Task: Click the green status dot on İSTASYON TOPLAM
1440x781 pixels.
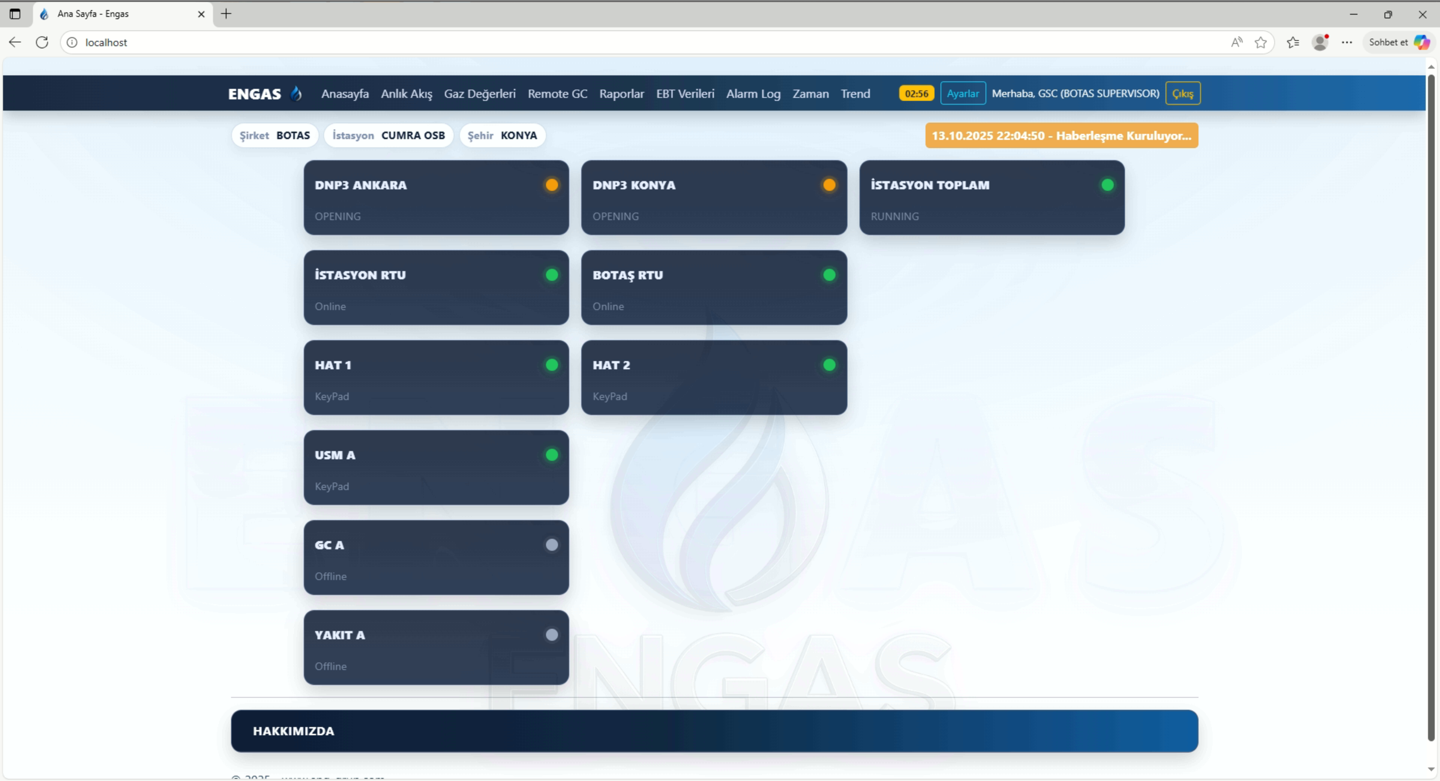Action: point(1107,185)
